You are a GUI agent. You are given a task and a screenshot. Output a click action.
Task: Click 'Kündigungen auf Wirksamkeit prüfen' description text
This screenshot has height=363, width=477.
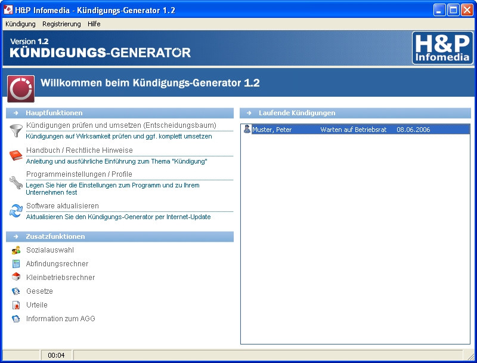coord(119,136)
